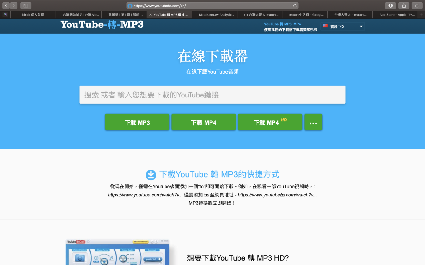Click the MP3轉換將立即開始！ text
Viewport: 425px width, 265px height.
212,203
